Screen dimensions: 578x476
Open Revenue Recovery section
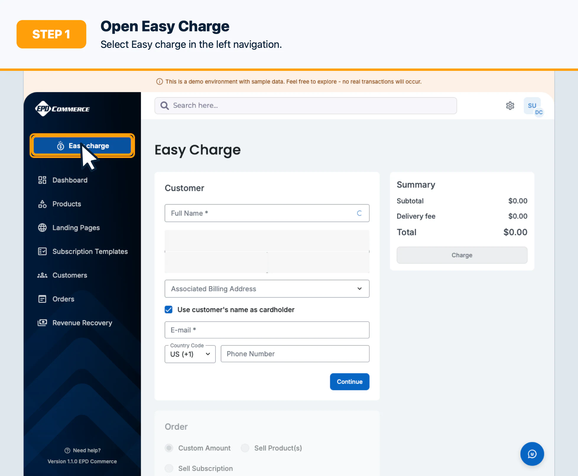82,323
